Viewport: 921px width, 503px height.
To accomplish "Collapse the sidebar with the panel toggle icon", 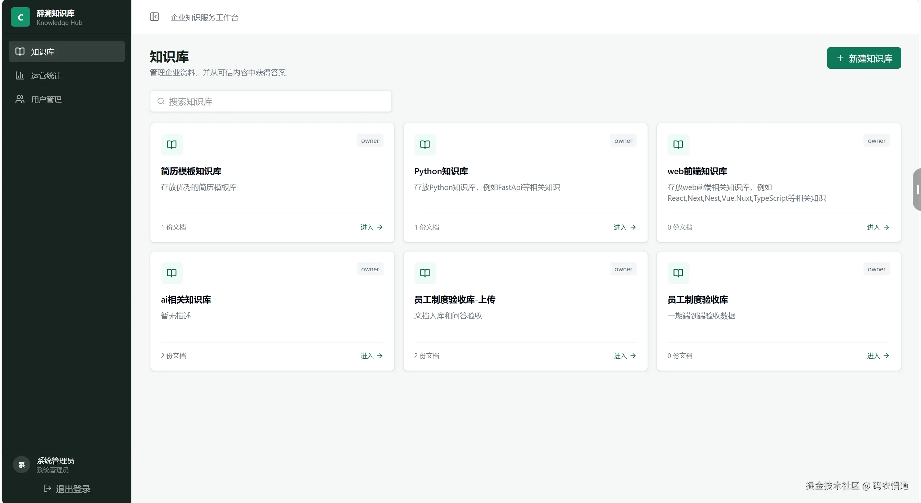I will click(x=154, y=17).
